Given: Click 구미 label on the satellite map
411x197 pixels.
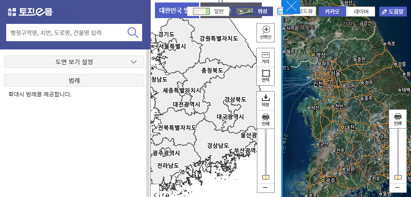Looking at the screenshot, I should pyautogui.click(x=384, y=137).
